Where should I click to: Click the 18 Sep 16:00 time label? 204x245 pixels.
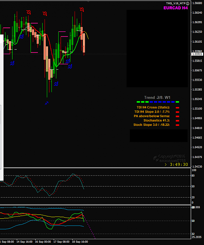80,242
